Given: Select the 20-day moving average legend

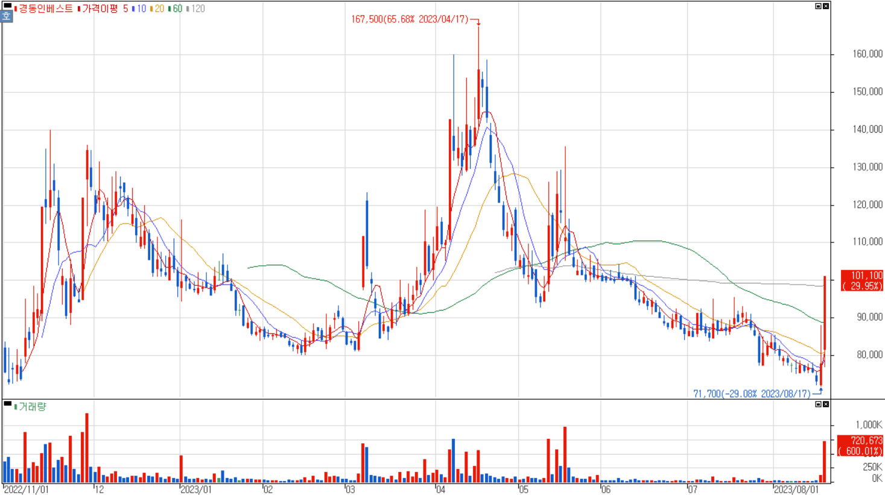Looking at the screenshot, I should [x=159, y=9].
